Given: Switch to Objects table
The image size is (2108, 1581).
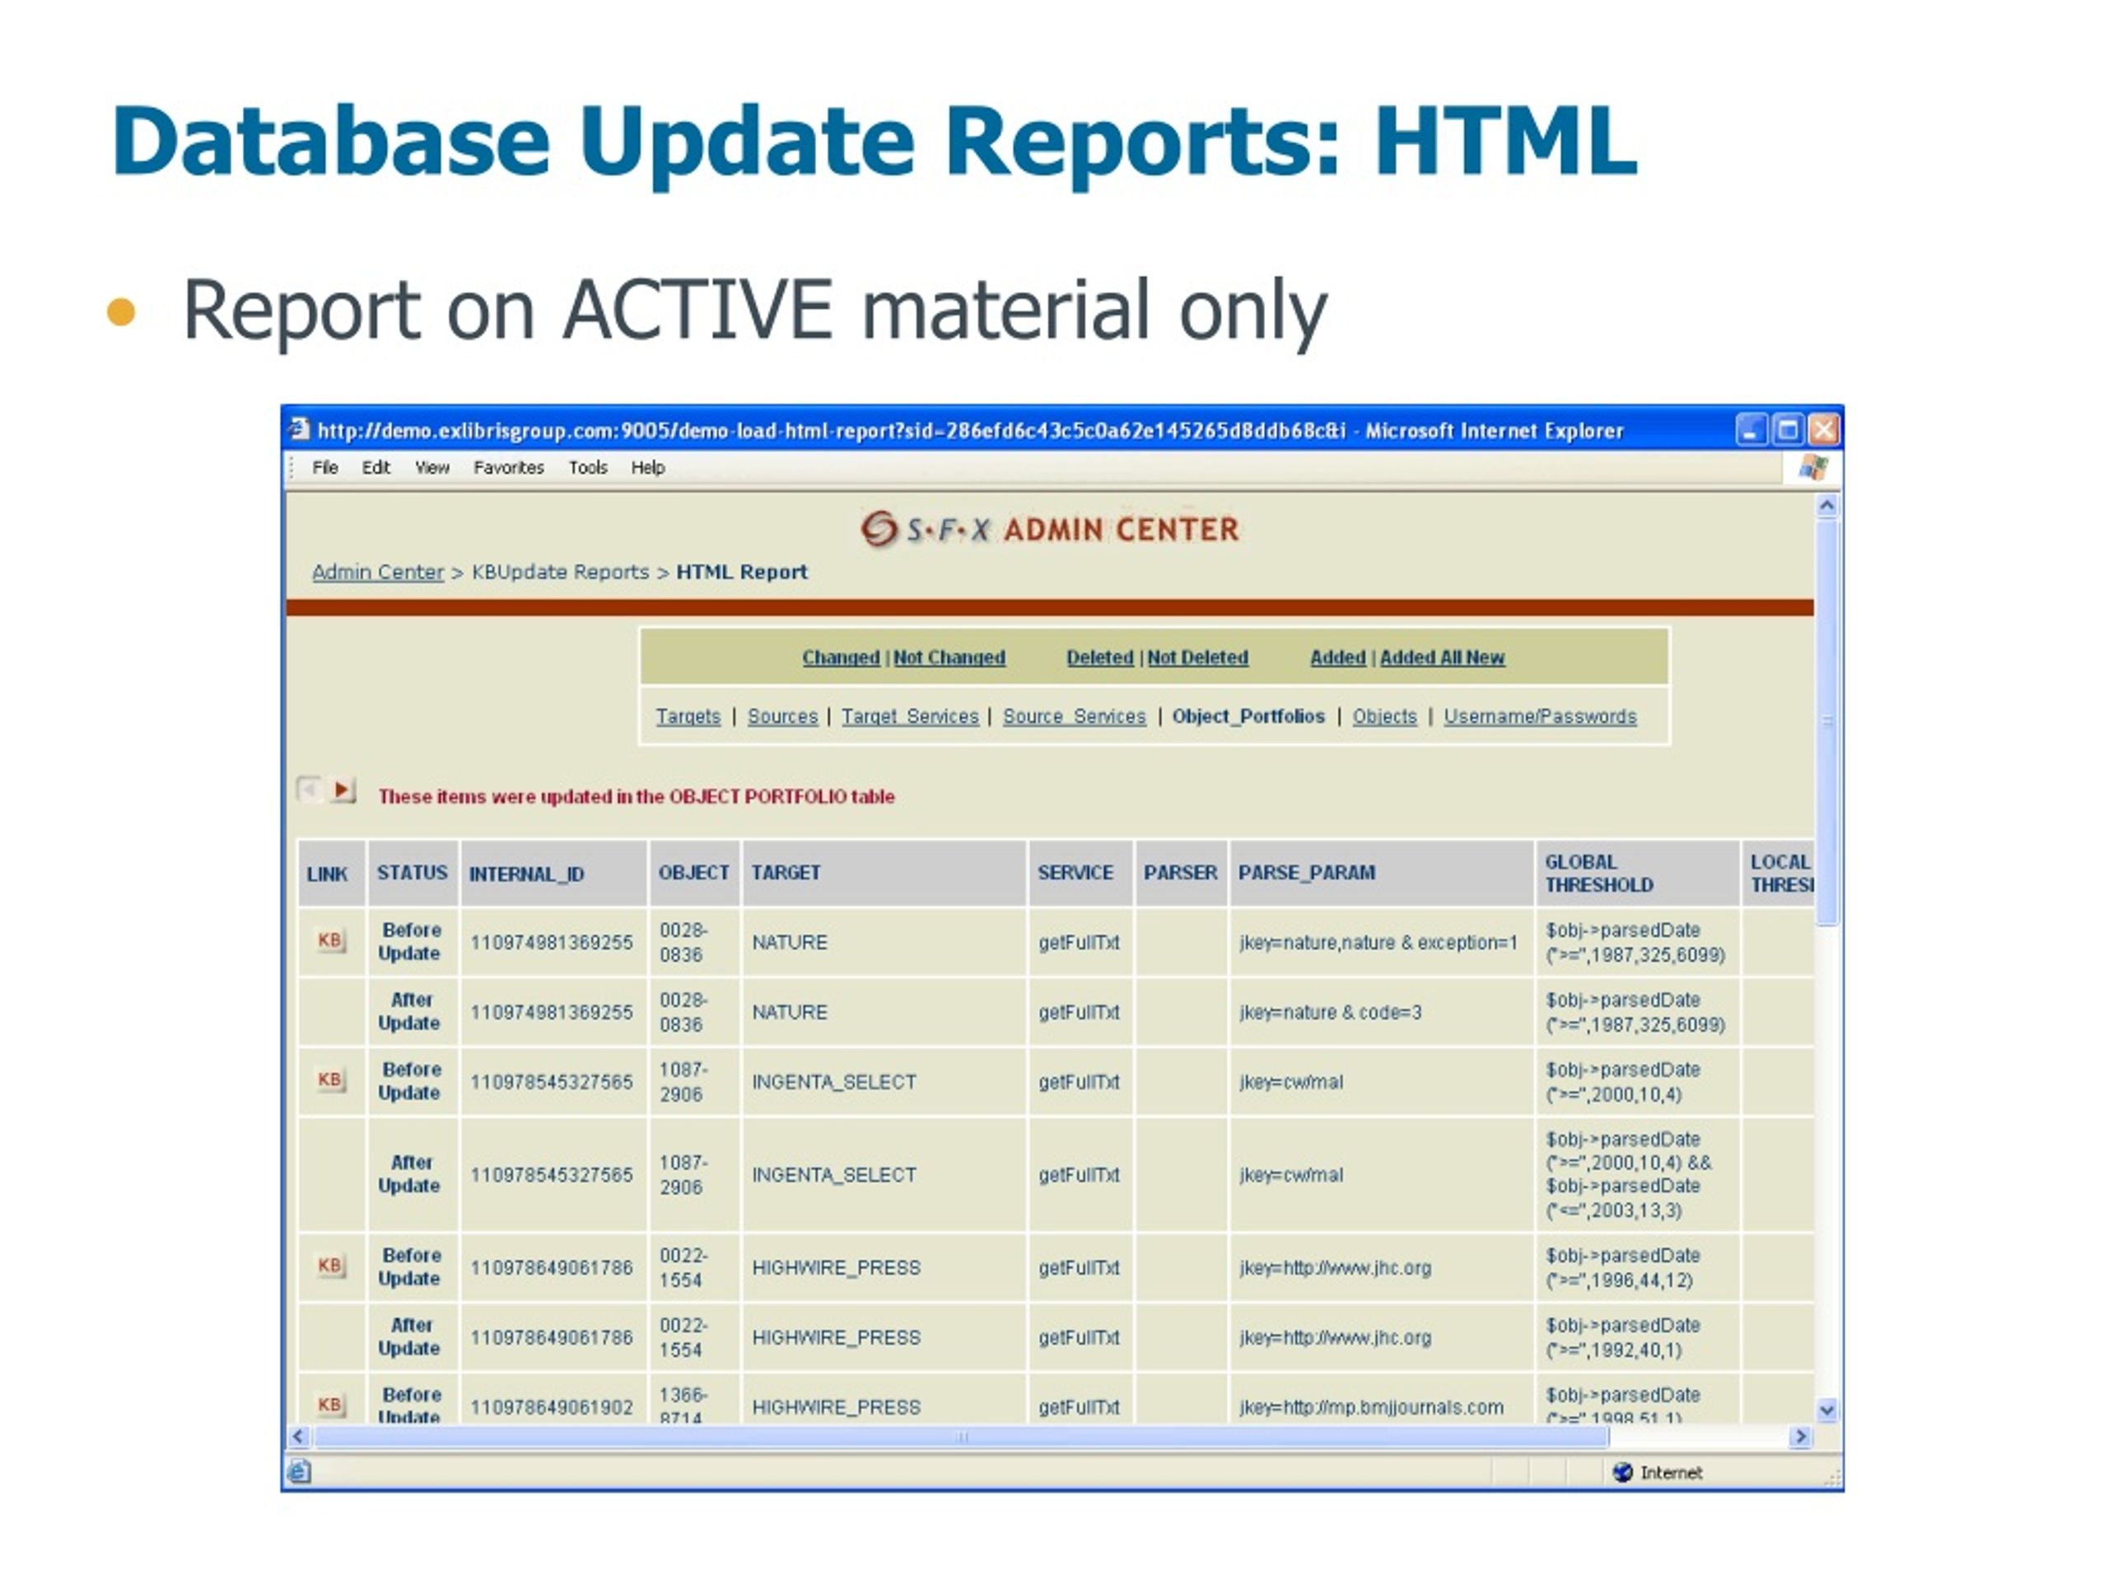Looking at the screenshot, I should (x=1385, y=716).
